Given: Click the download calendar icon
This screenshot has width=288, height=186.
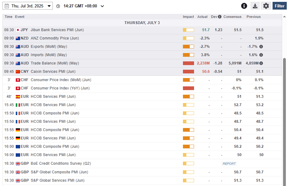Looking at the screenshot, I should (255, 6).
